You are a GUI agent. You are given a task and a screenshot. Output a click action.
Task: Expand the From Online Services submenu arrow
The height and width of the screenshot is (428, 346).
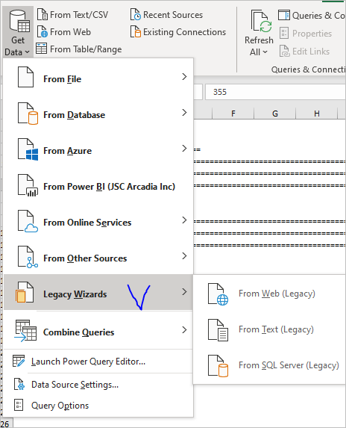pyautogui.click(x=184, y=220)
